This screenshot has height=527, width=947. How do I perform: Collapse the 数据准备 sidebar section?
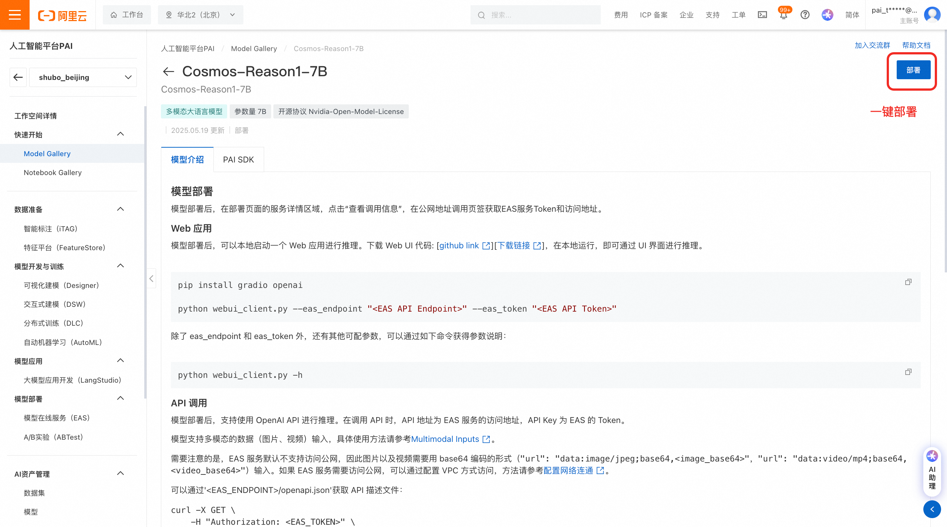[x=120, y=209]
